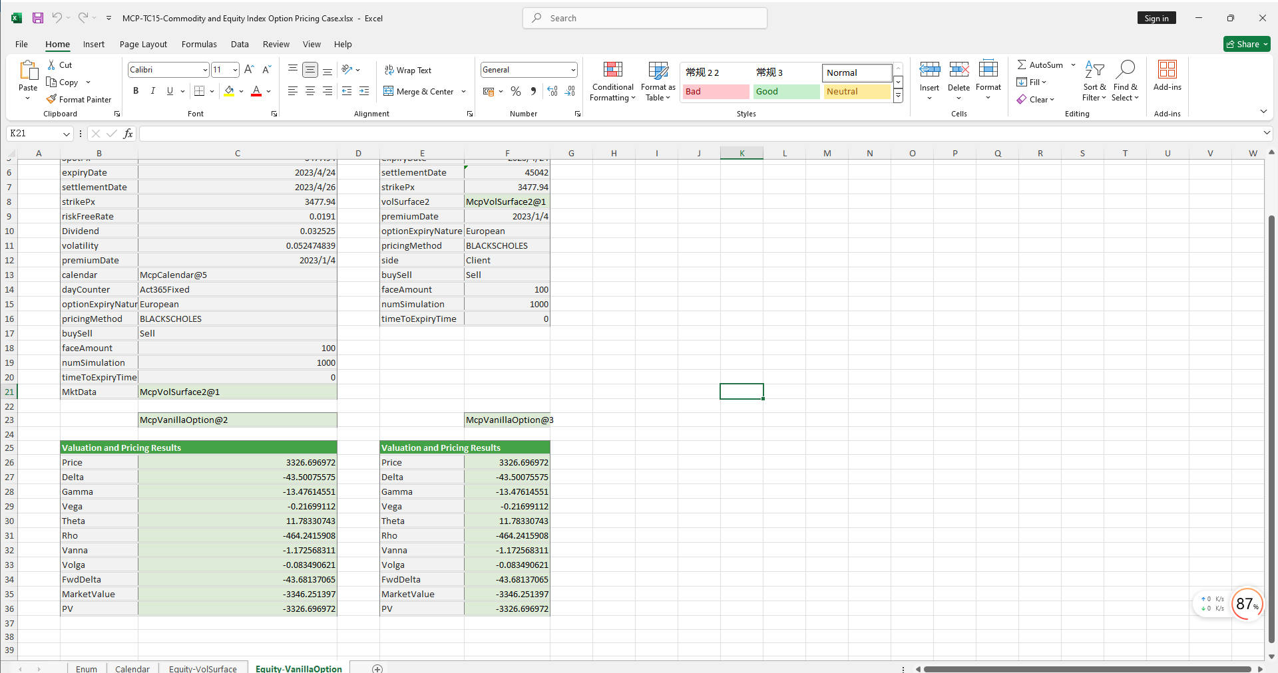
Task: Click the Cut scissors icon
Action: pos(52,65)
